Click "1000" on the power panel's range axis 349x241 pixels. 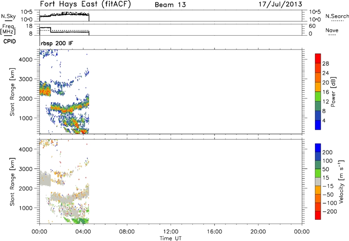25,118
